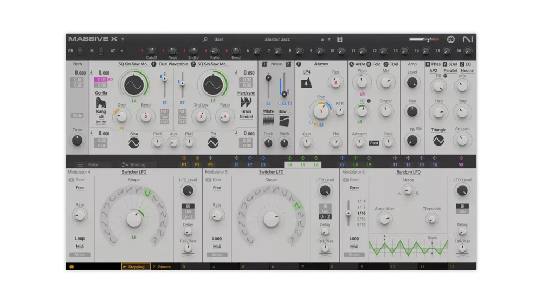Click Midi in Modulator 5
This screenshot has height=304, width=542.
point(217,246)
